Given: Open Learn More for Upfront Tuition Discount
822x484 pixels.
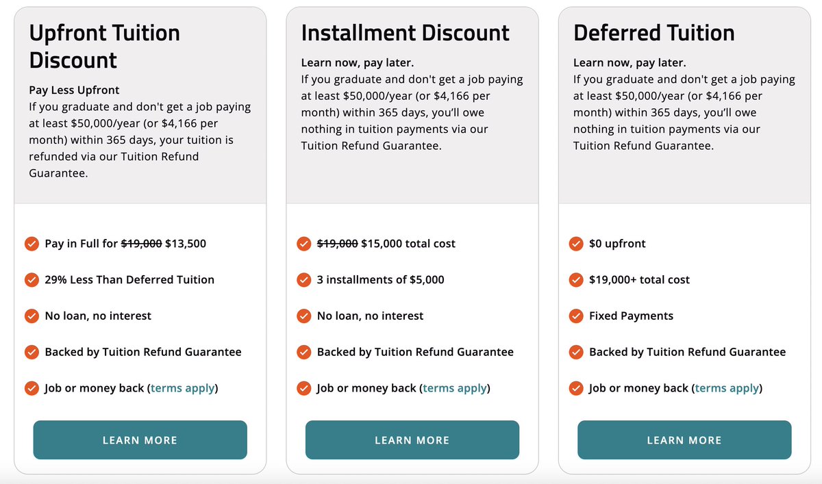Looking at the screenshot, I should (x=140, y=440).
